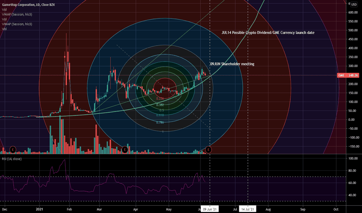Click the 0.382 Fibonacci circle label

click(x=160, y=105)
